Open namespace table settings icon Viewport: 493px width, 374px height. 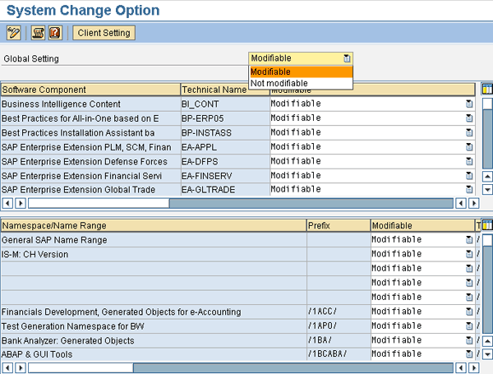click(x=487, y=225)
